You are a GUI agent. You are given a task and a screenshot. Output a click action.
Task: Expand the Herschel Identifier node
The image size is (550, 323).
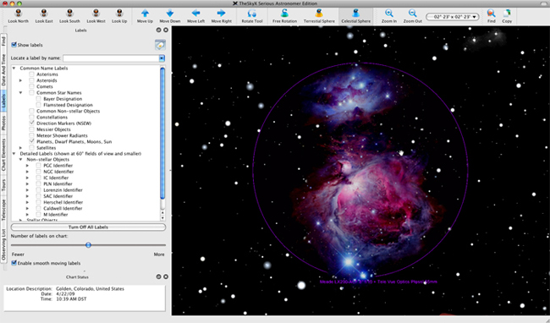coord(27,202)
